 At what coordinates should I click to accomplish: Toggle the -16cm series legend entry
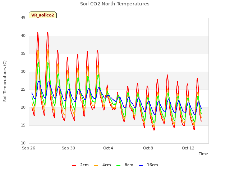(148, 165)
